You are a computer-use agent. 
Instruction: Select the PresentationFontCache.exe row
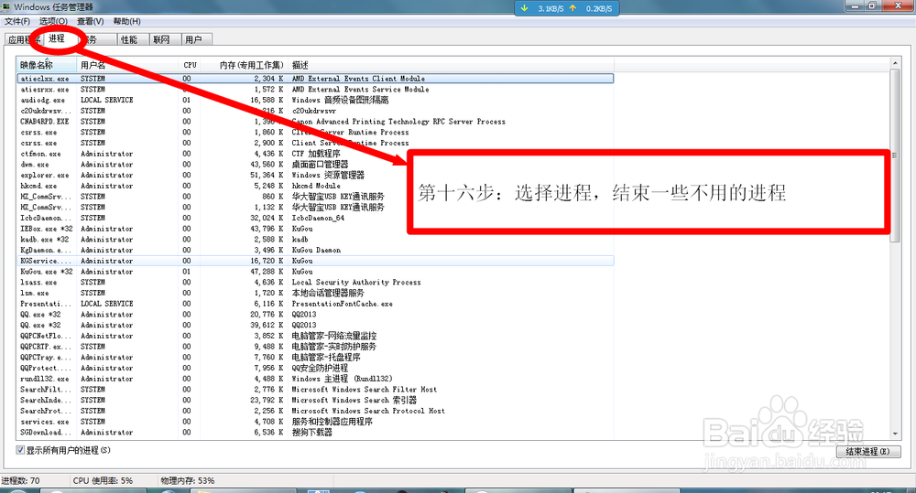(x=315, y=304)
